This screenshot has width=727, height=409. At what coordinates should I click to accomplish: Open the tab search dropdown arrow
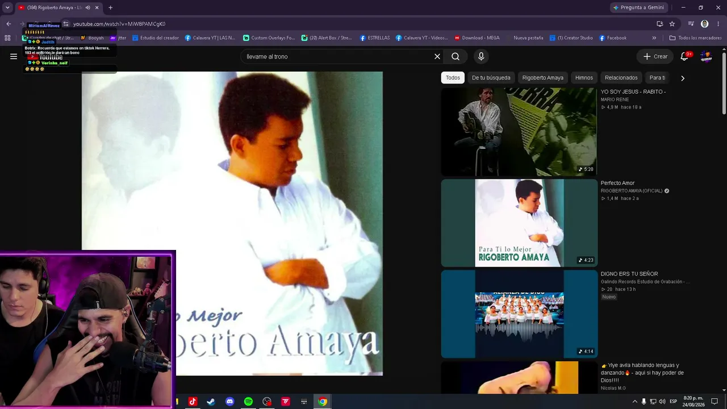[7, 7]
